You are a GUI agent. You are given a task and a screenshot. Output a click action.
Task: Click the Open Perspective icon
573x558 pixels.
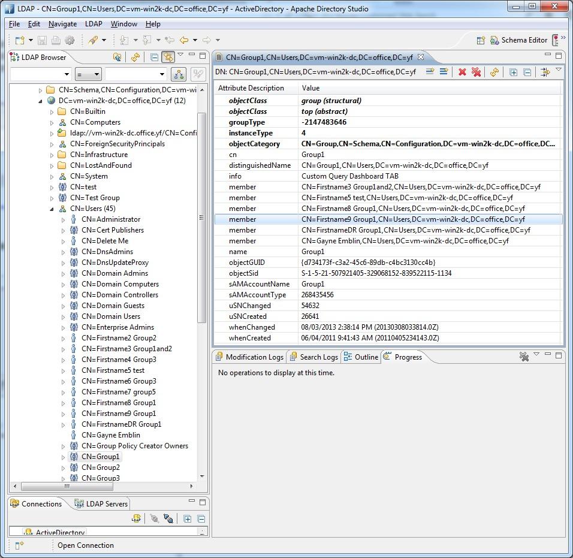[481, 40]
